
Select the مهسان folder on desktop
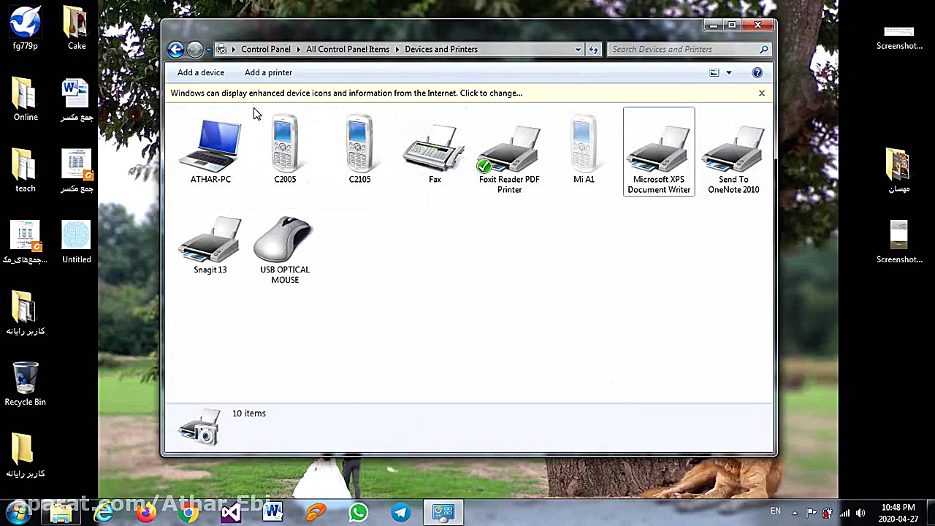899,169
